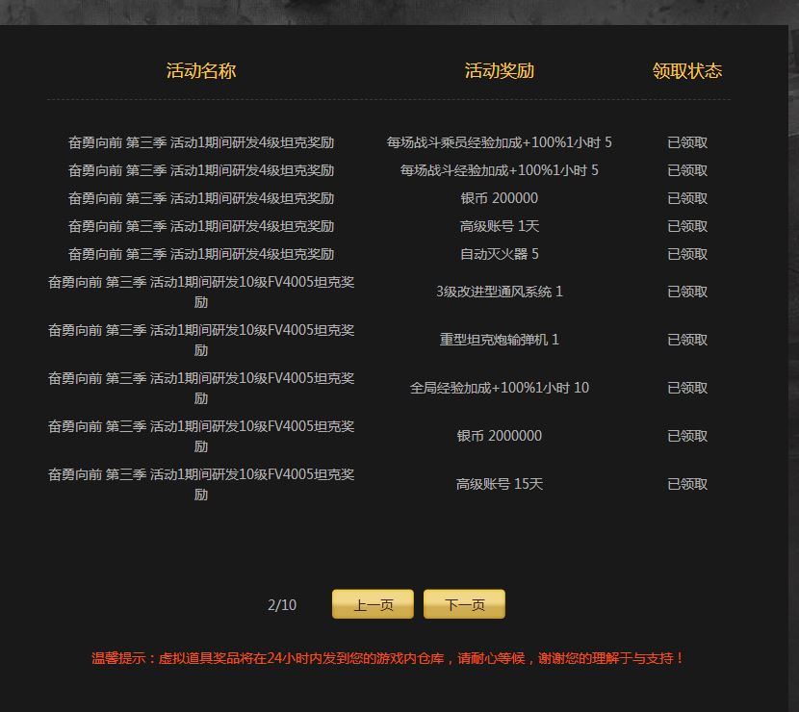Click the 活动奖励 column header

[499, 71]
